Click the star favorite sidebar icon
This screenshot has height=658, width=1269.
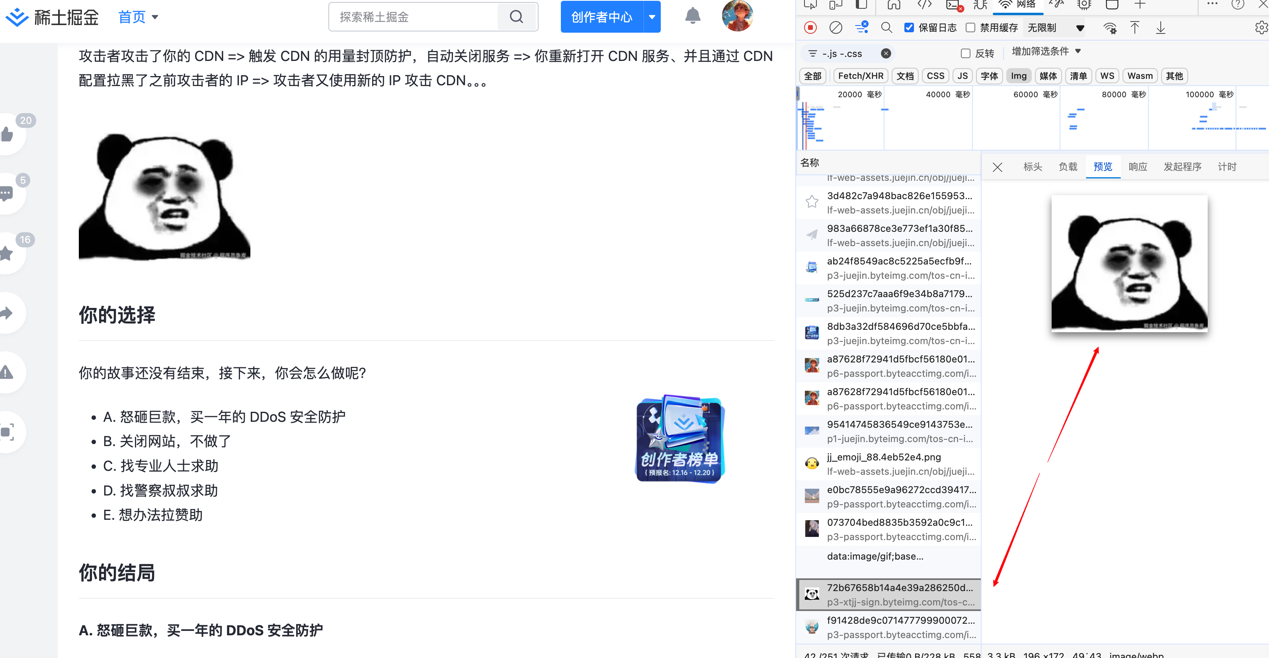pos(7,253)
